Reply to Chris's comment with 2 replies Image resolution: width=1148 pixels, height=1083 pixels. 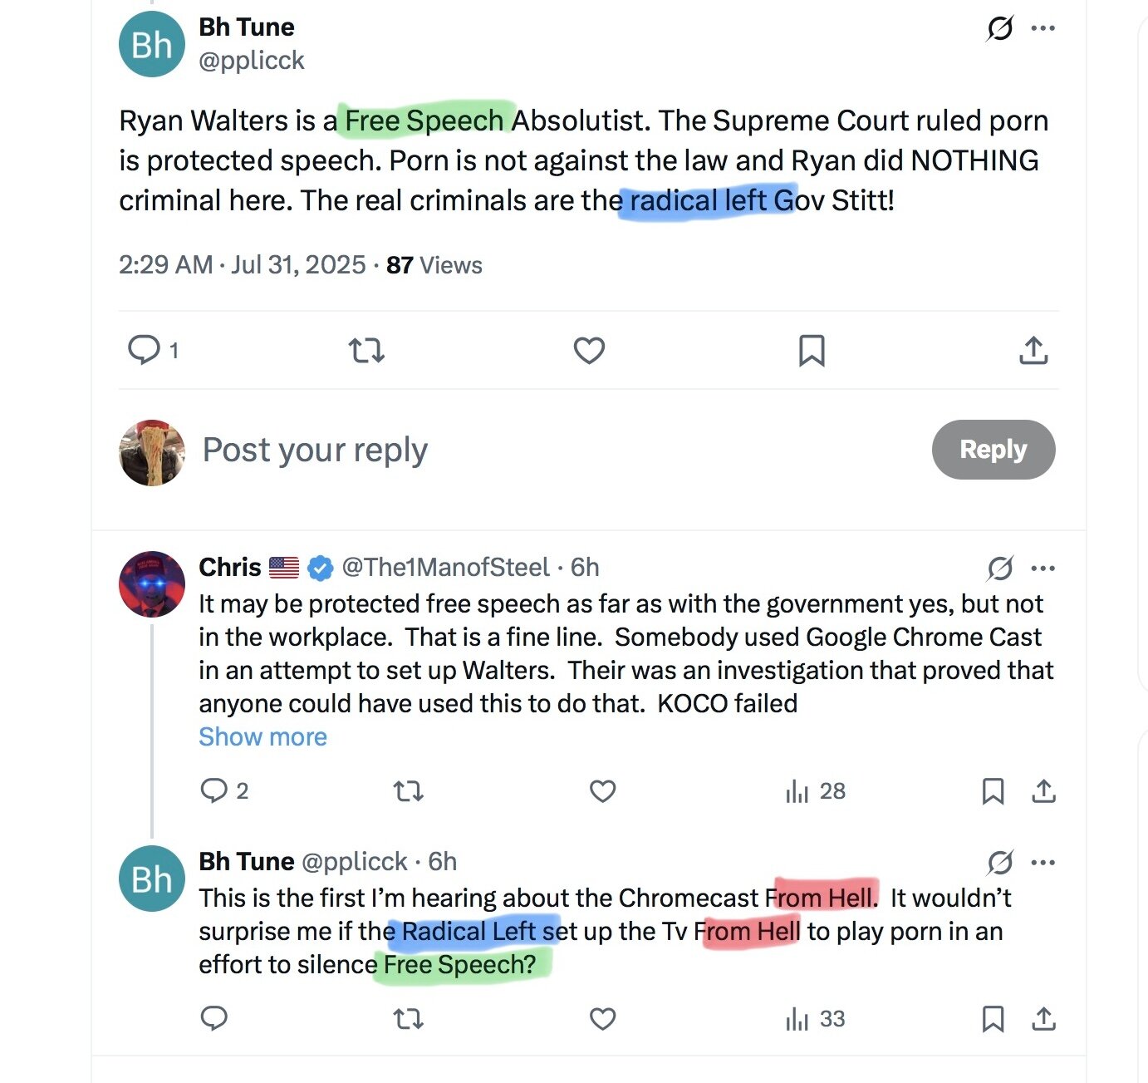[224, 790]
